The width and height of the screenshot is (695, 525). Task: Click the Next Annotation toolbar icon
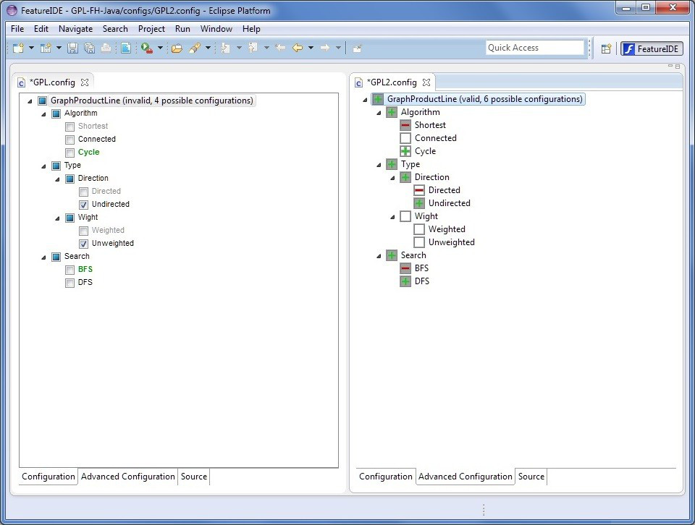click(226, 48)
